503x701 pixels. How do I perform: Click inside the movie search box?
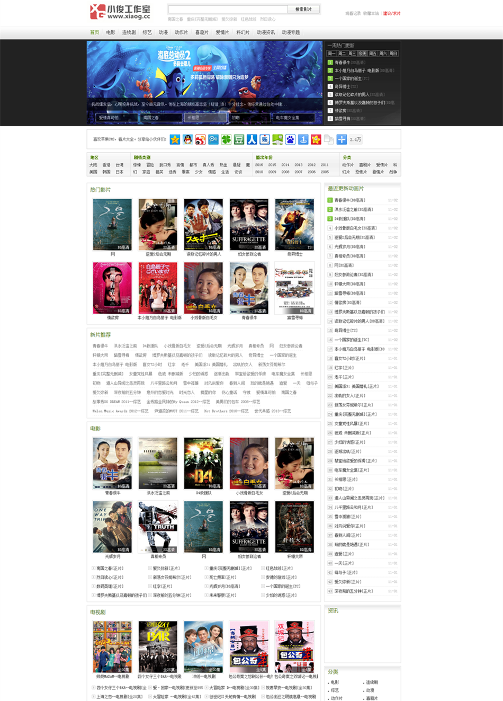(228, 9)
